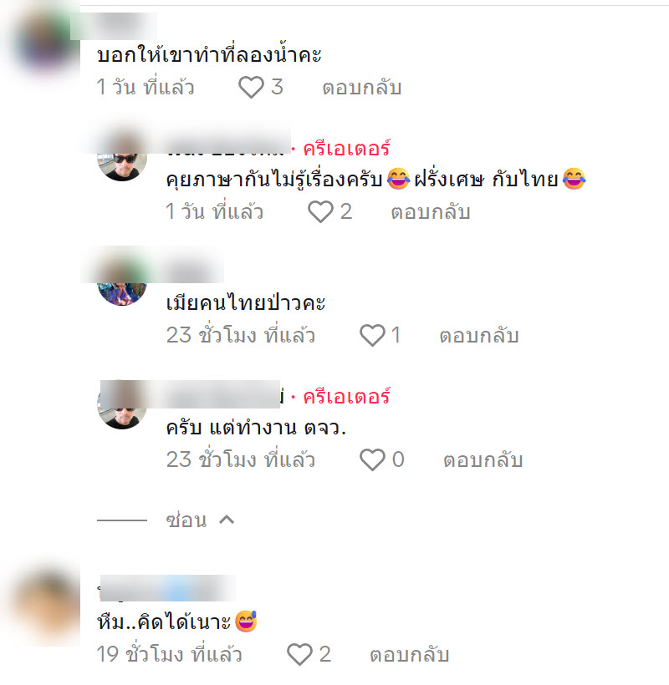Reply to 'เมียคนไทยป่าวคะ' comment
The image size is (669, 685).
(x=479, y=336)
